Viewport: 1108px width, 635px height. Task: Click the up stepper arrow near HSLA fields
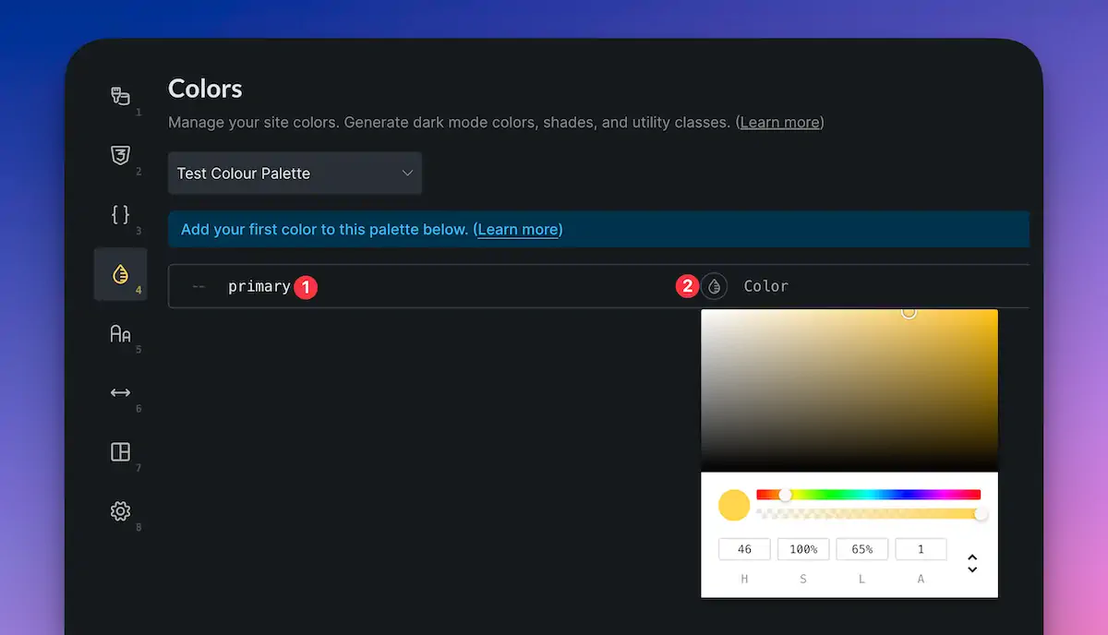tap(971, 556)
